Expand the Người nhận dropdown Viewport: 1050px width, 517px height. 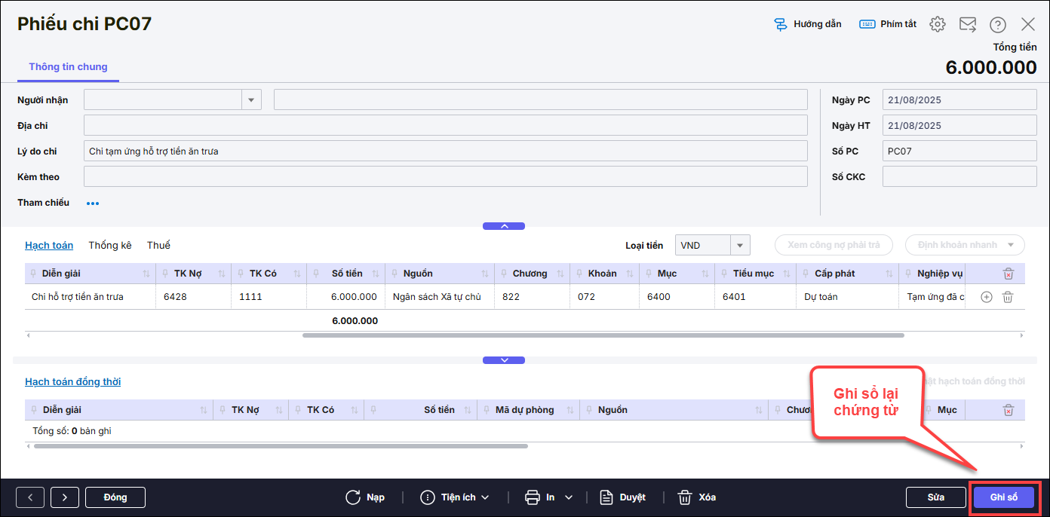pos(251,100)
